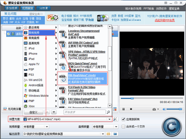
Task: Click the 自定义 button
Action: coord(33,112)
